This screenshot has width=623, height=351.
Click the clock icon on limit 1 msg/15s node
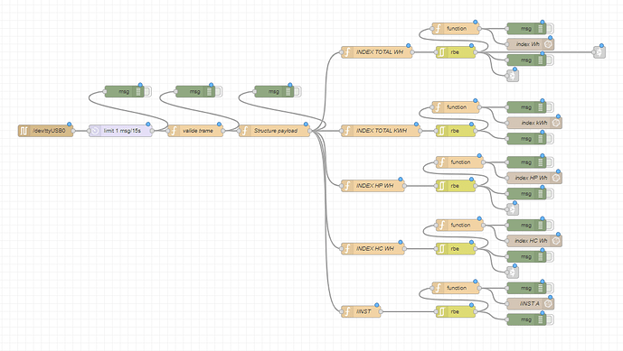click(95, 131)
